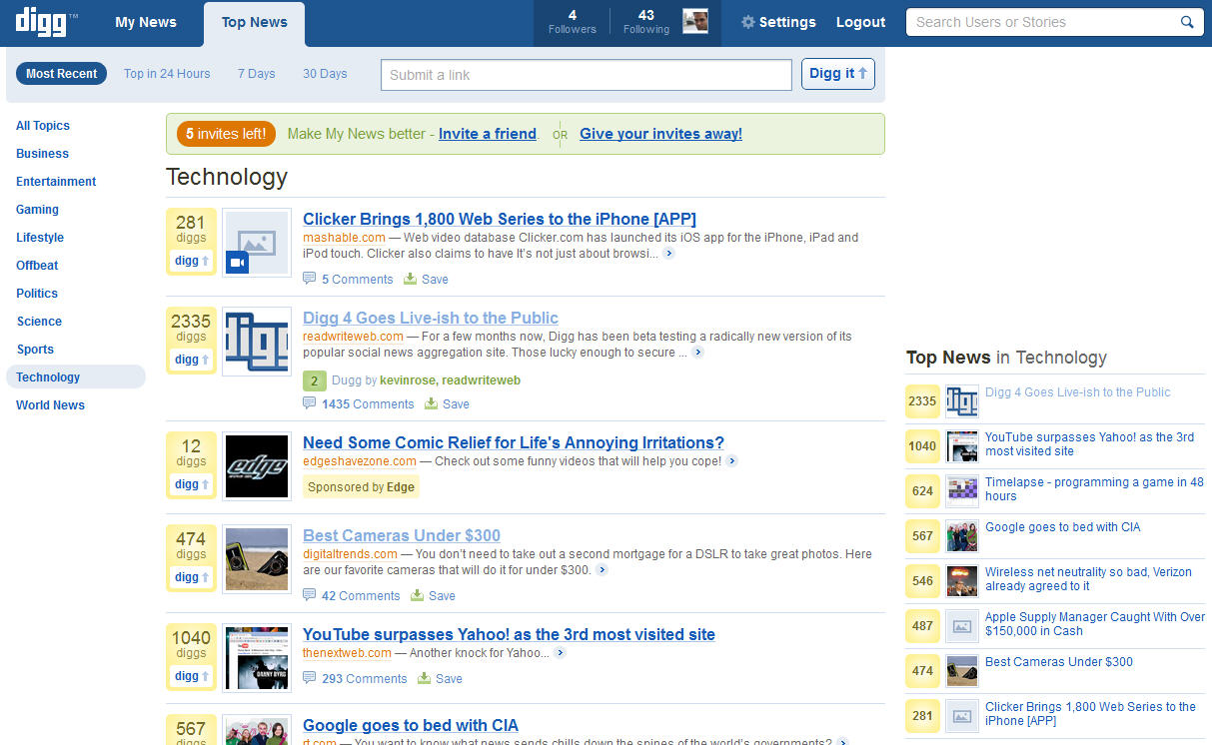Select the 7 Days filter
Viewport: 1212px width, 745px height.
pos(257,74)
